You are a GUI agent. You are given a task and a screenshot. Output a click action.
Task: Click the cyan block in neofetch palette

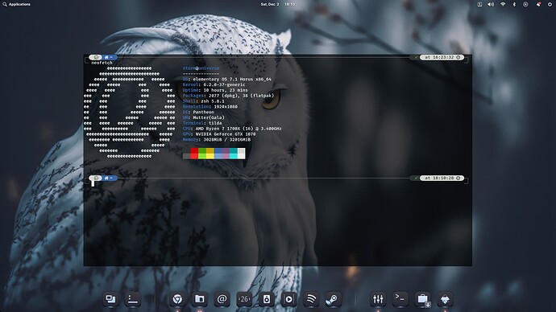tap(234, 153)
